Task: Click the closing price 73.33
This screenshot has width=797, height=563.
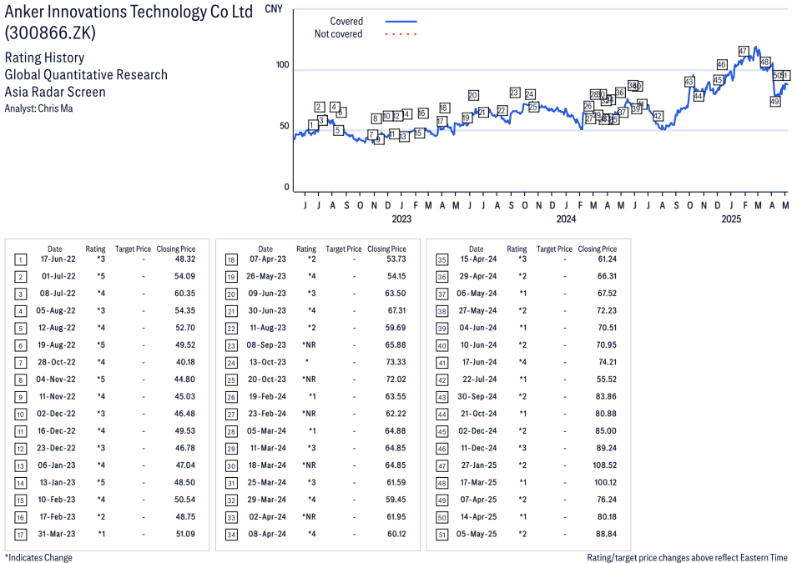Action: pyautogui.click(x=396, y=362)
